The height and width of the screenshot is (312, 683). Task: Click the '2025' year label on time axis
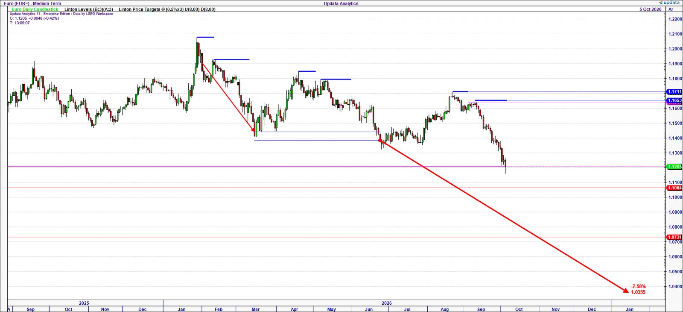[84, 303]
